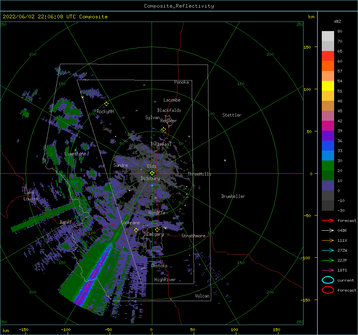
Task: Click the dBZ legend heading
Action: point(337,21)
